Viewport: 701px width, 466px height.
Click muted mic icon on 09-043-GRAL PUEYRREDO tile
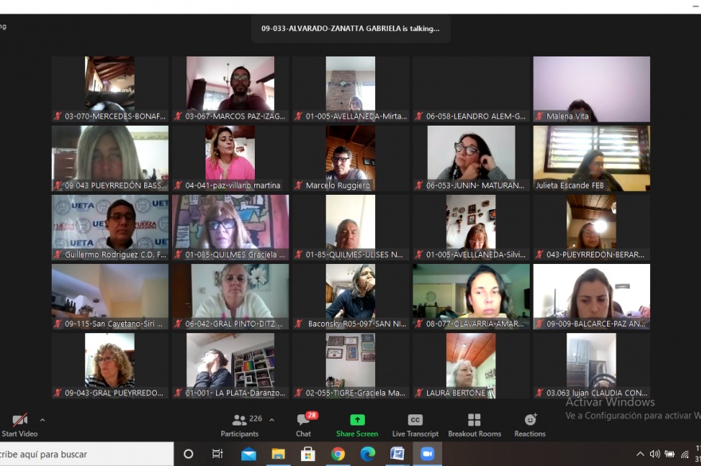coord(57,394)
